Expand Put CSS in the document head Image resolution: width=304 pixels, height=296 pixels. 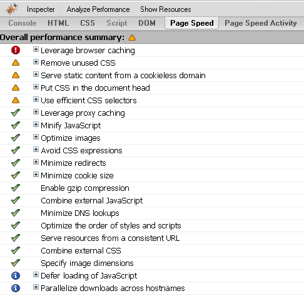tap(36, 87)
